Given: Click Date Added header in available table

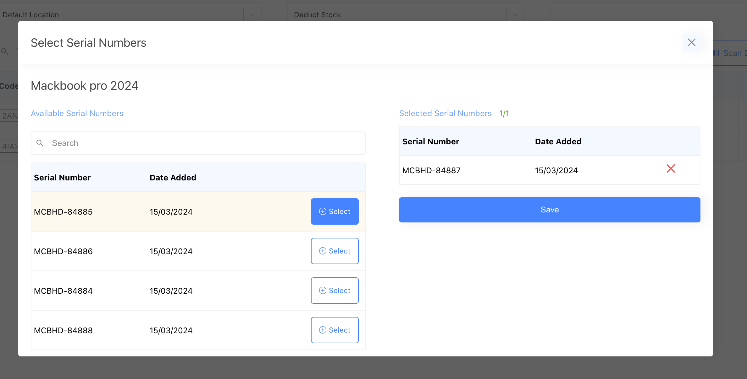Looking at the screenshot, I should (x=173, y=178).
